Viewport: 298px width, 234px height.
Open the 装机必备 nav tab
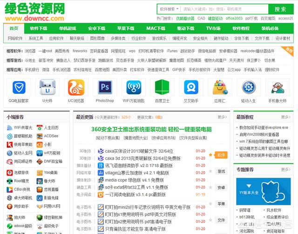pyautogui.click(x=270, y=28)
